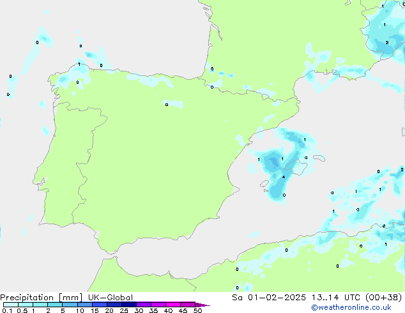Choose the 20–25 mm legend color box
This screenshot has width=405, height=313.
[114, 305]
